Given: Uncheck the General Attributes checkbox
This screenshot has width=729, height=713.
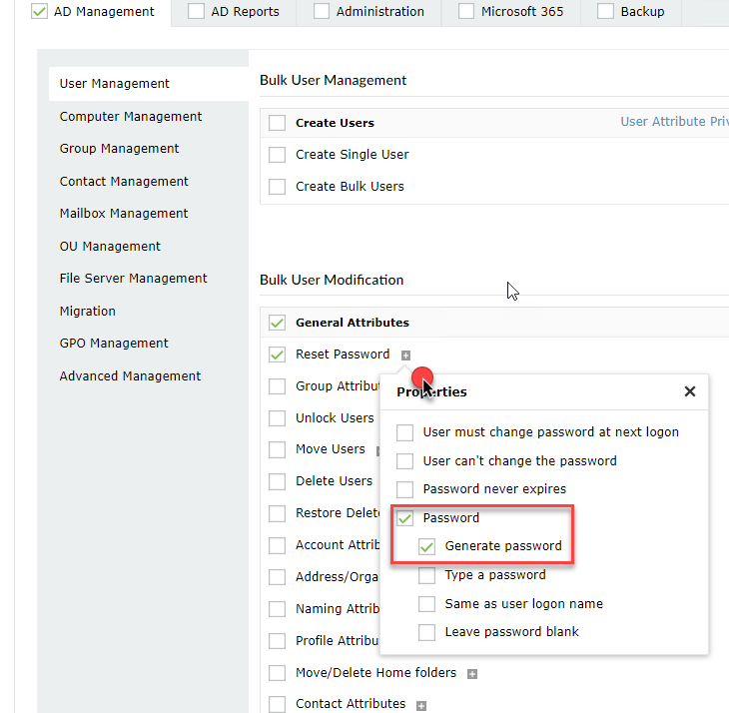Looking at the screenshot, I should pyautogui.click(x=277, y=323).
